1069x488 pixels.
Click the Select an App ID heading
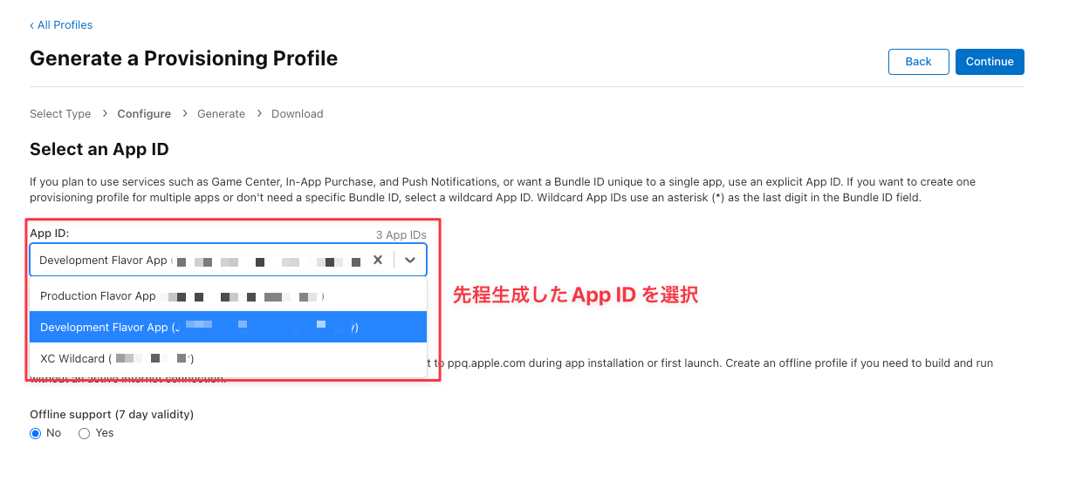click(x=99, y=149)
